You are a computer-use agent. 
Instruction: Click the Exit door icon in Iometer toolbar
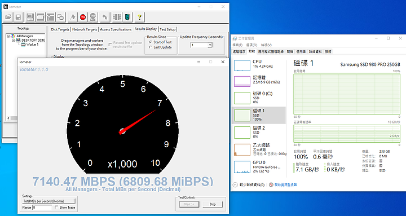point(127,17)
